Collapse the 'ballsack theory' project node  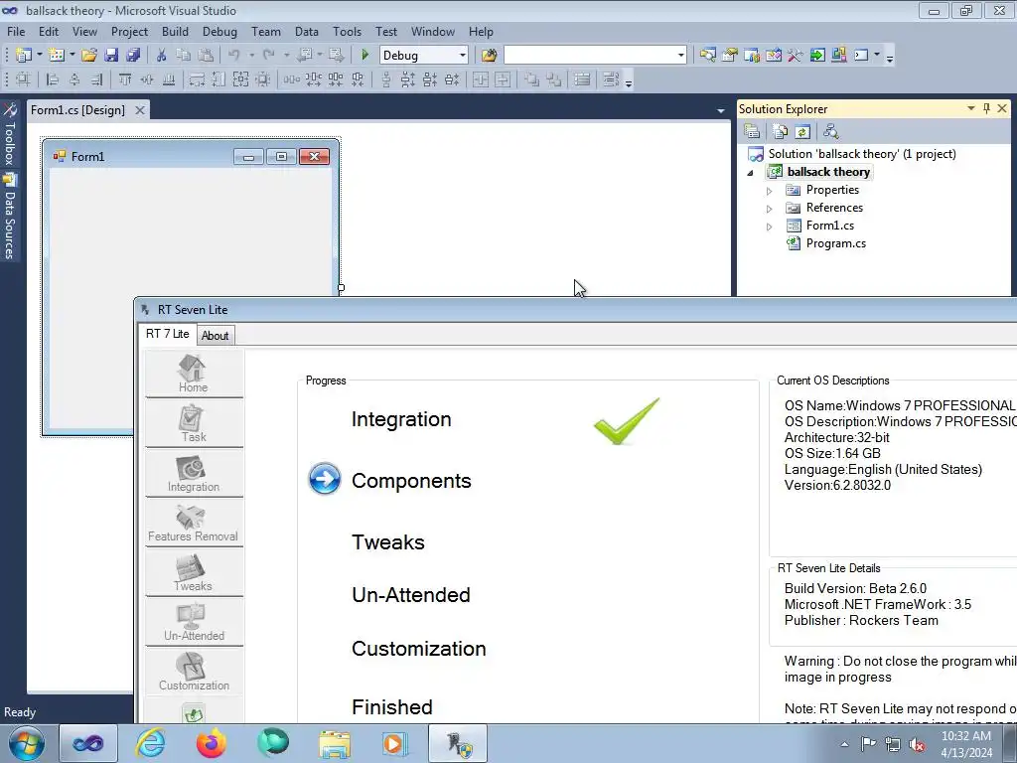pyautogui.click(x=751, y=173)
